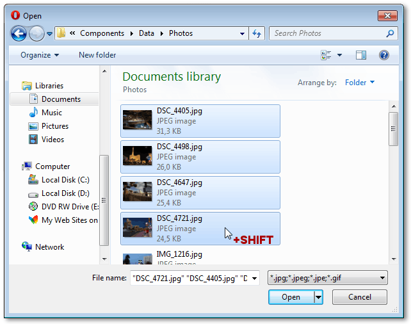Click the DSC_4647.jpg thumbnail
411x324 pixels.
[x=138, y=191]
